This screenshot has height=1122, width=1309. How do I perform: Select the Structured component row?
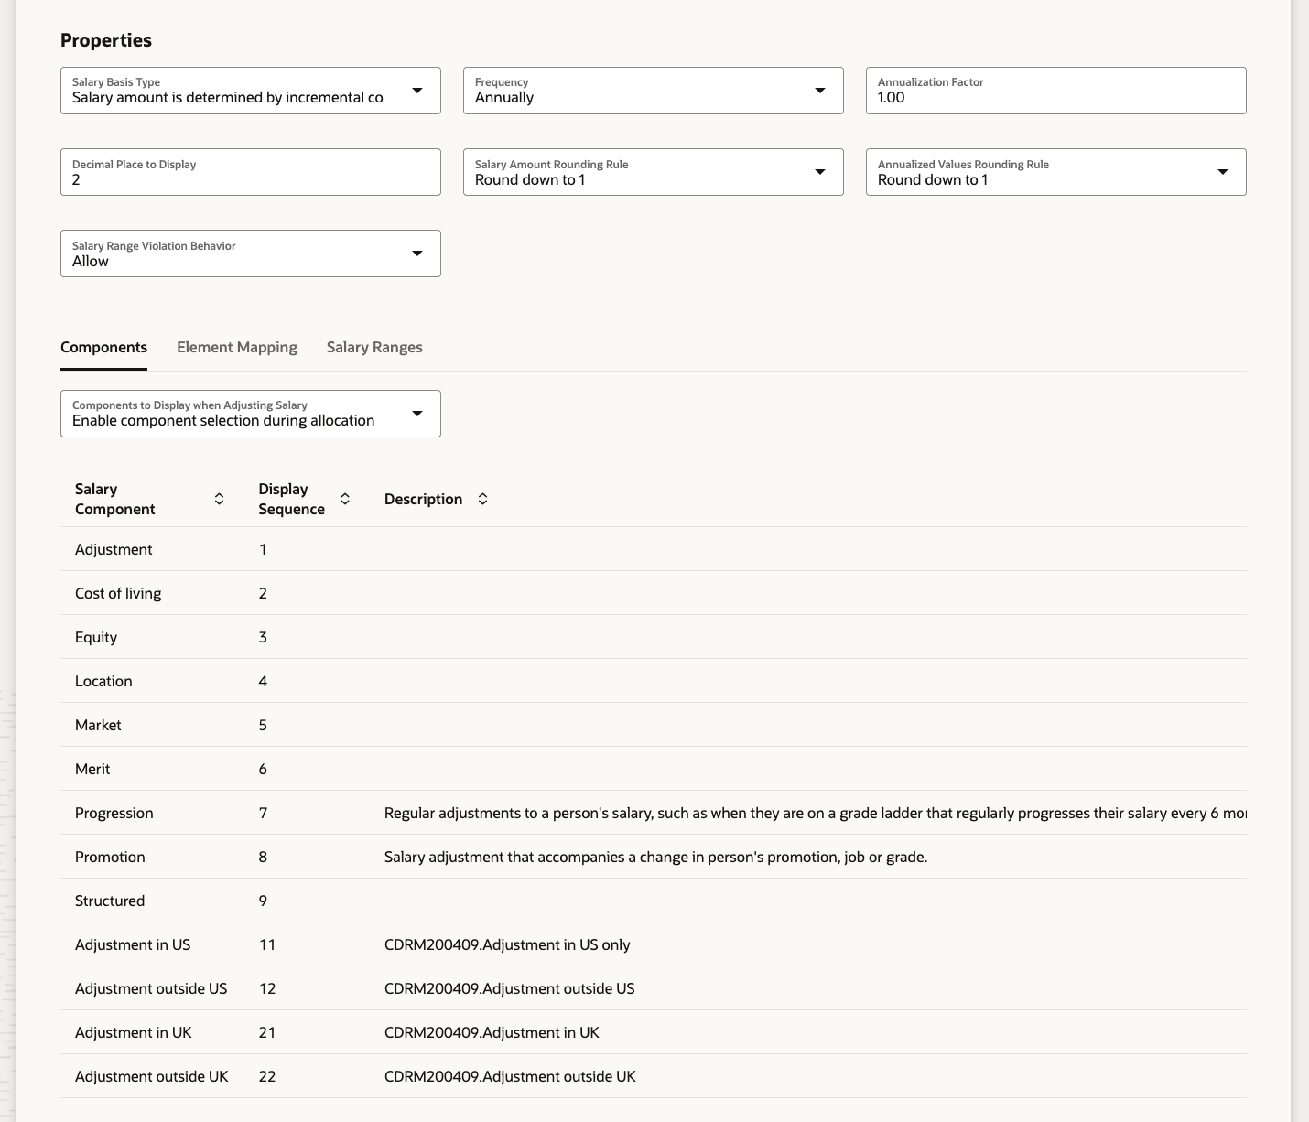[654, 901]
